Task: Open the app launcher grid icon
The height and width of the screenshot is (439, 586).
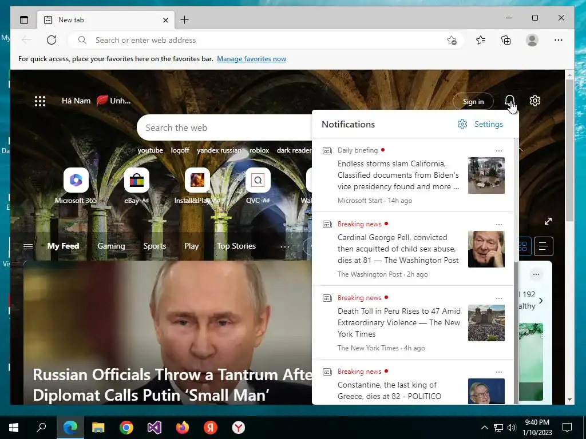Action: coord(40,101)
